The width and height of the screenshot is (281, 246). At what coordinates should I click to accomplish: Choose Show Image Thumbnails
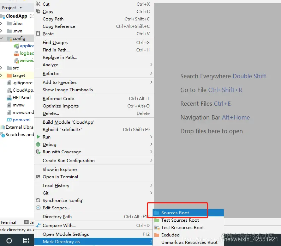pos(94,90)
